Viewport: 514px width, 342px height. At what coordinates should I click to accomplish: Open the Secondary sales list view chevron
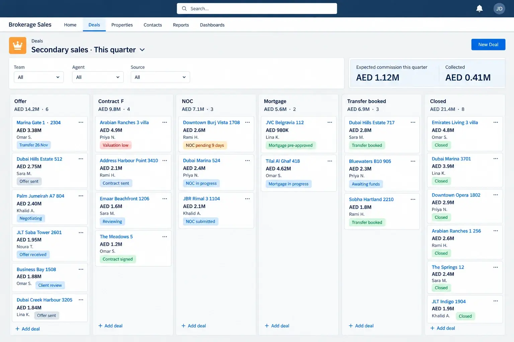[x=142, y=50]
